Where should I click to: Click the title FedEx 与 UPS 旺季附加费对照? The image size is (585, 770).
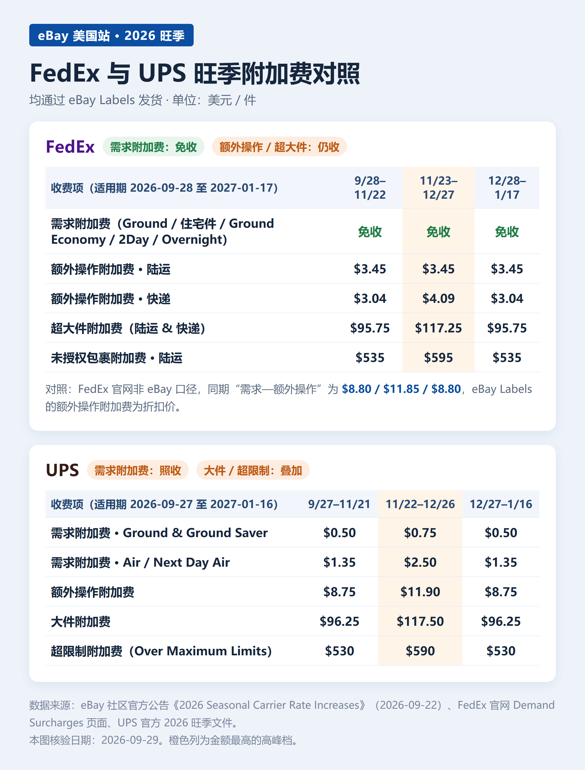click(x=195, y=73)
